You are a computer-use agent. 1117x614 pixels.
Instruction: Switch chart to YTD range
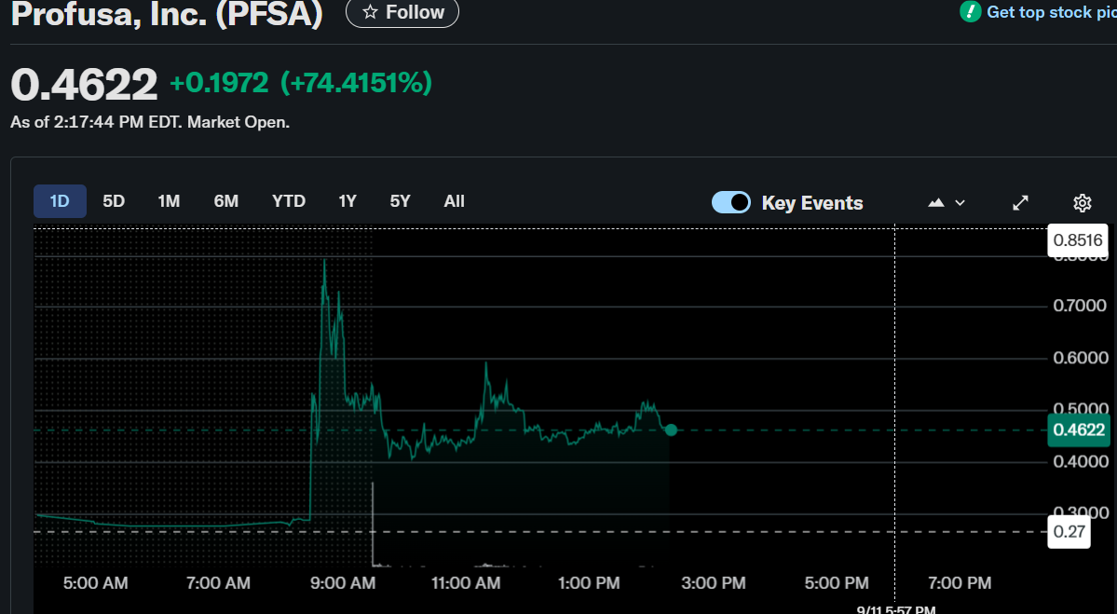[x=289, y=201]
